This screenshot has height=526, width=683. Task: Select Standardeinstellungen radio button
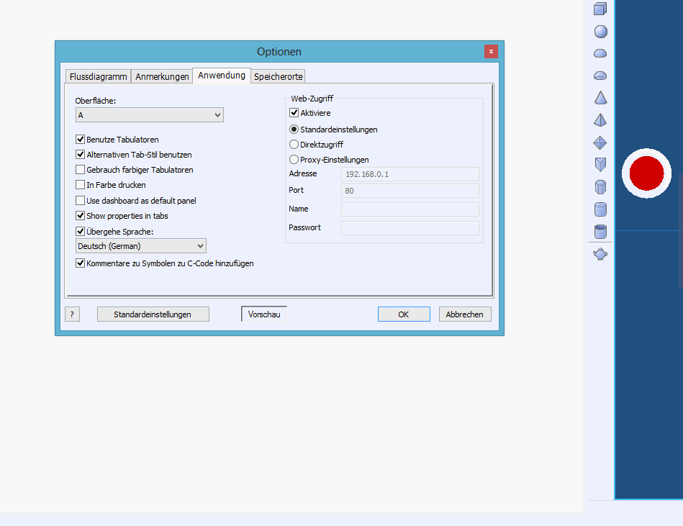[x=294, y=130]
